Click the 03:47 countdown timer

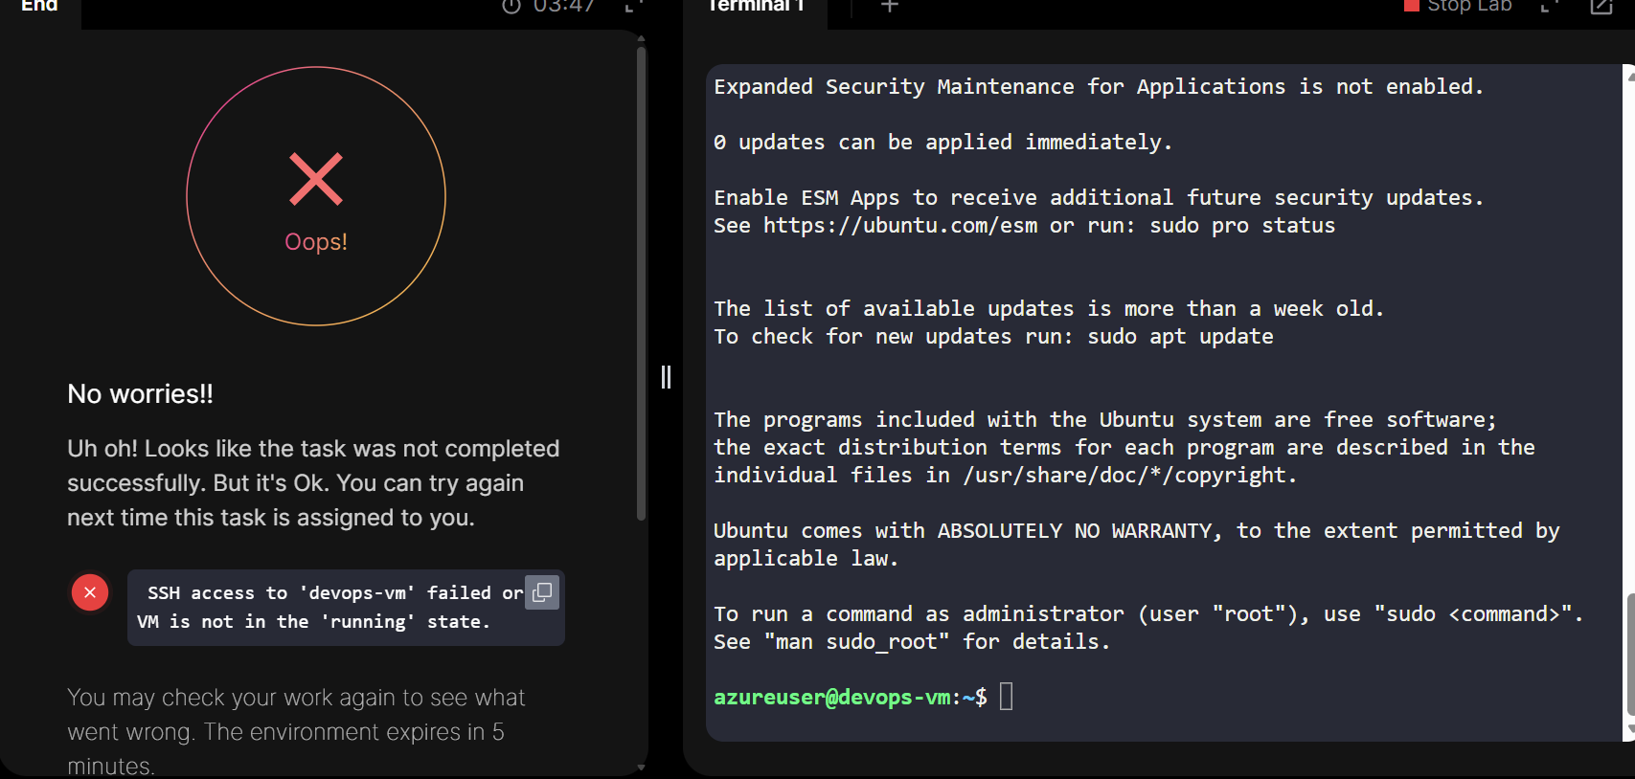click(x=563, y=7)
